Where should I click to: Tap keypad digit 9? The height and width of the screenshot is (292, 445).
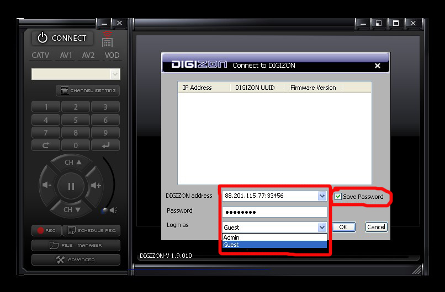pos(105,133)
